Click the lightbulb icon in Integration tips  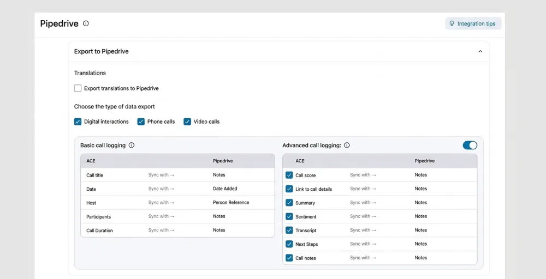(452, 23)
